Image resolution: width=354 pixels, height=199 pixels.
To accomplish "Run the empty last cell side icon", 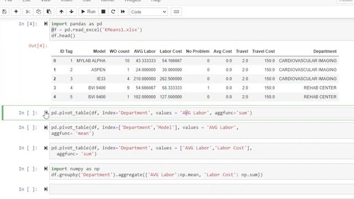I will 46,189.
